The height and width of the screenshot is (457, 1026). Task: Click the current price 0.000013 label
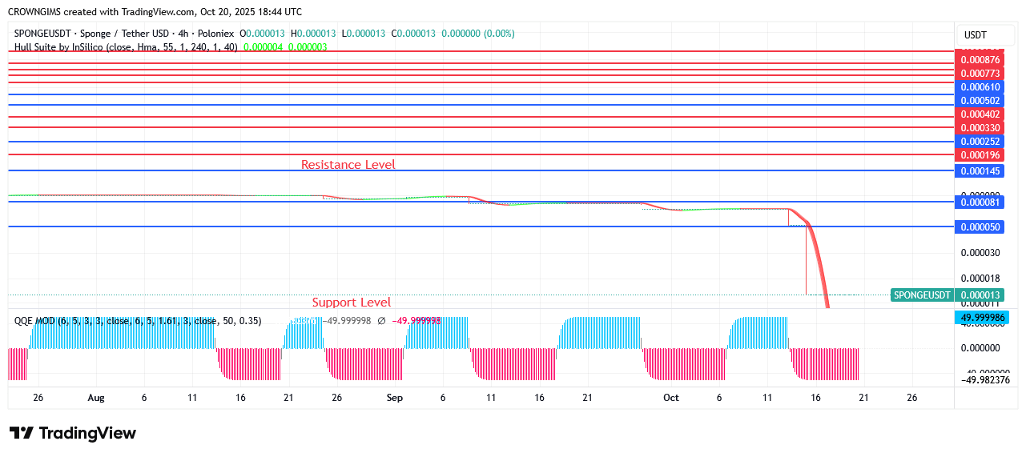pyautogui.click(x=980, y=295)
